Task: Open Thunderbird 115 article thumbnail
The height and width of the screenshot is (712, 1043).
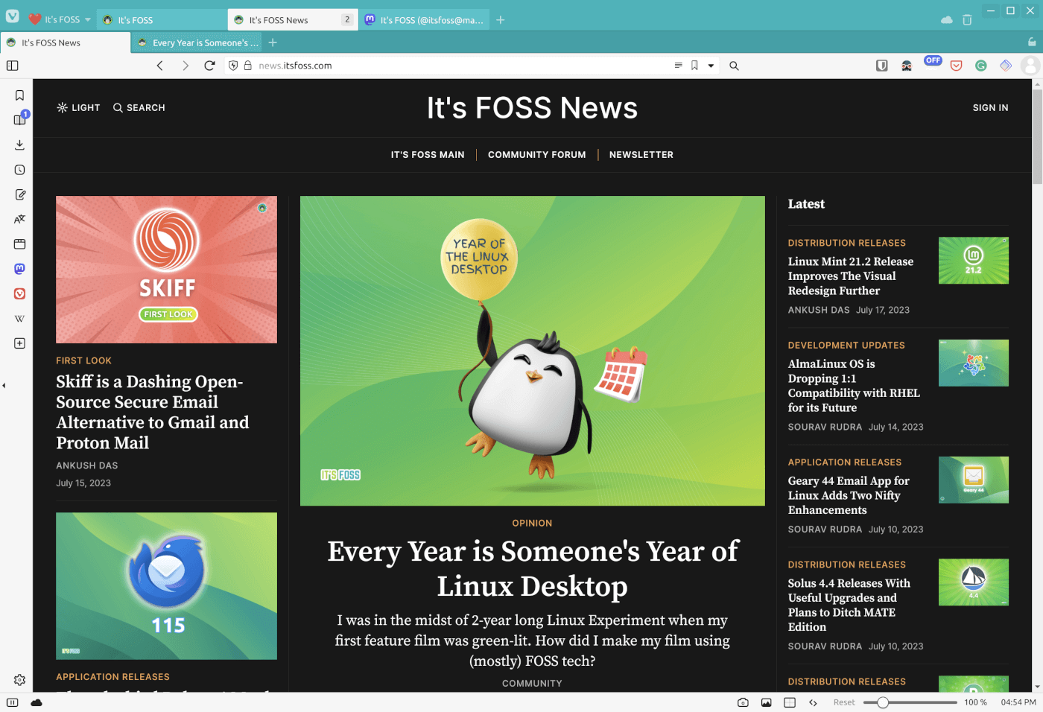Action: click(166, 585)
